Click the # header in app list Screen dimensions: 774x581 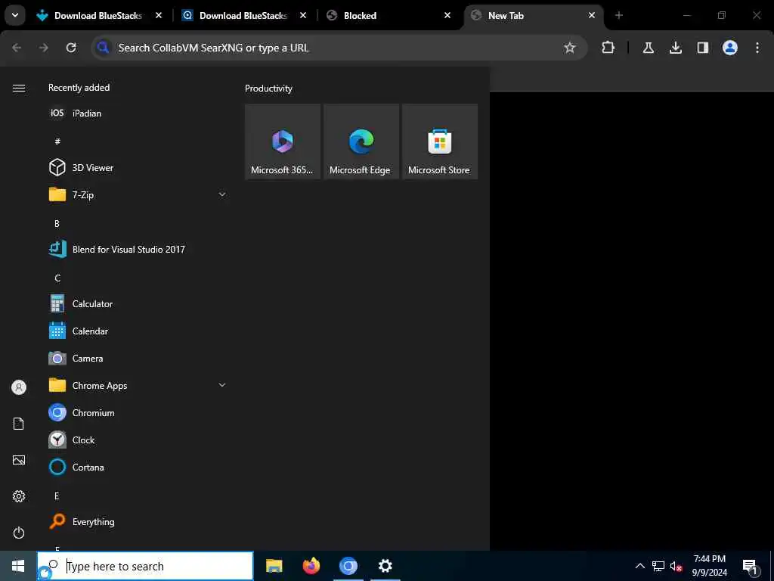(x=57, y=141)
